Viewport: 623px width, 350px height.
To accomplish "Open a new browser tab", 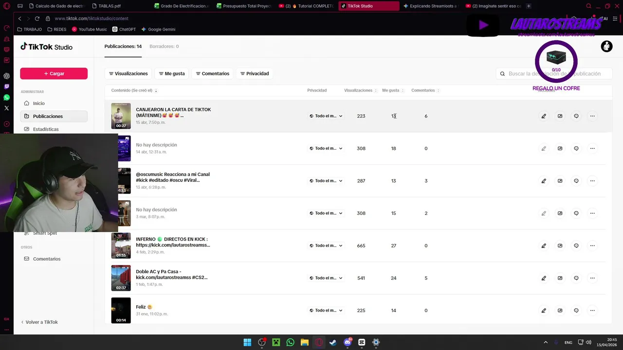I will [529, 6].
